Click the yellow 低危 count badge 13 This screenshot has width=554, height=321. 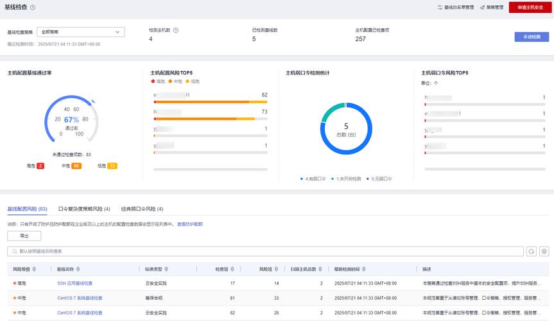112,166
